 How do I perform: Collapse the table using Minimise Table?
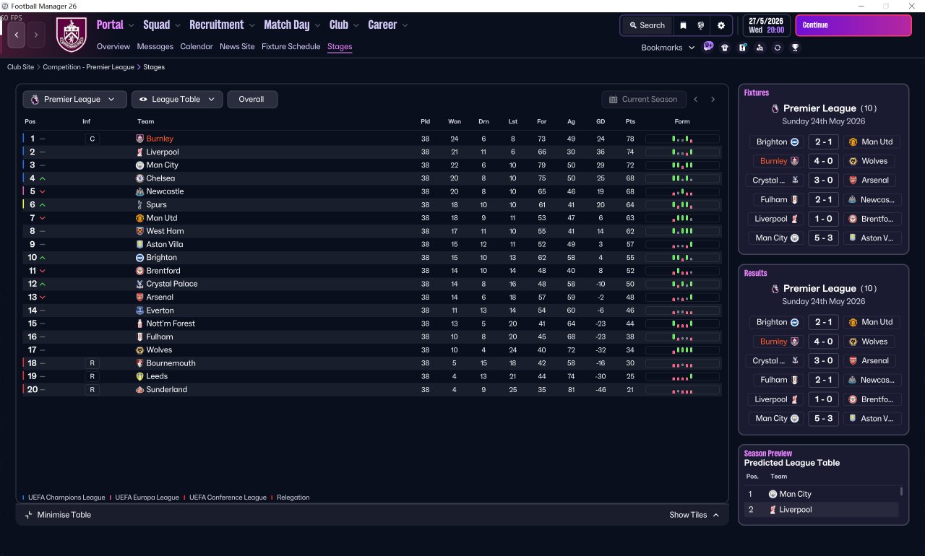tap(58, 515)
